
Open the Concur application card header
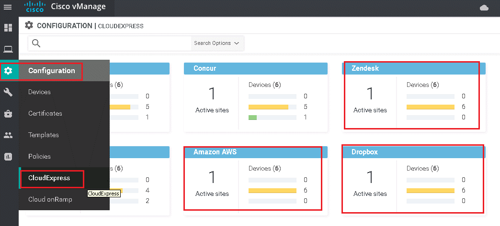pos(256,68)
